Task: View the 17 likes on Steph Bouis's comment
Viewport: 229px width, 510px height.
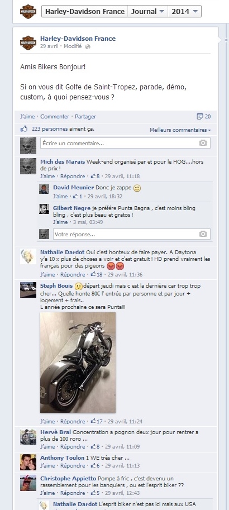Action: click(97, 421)
